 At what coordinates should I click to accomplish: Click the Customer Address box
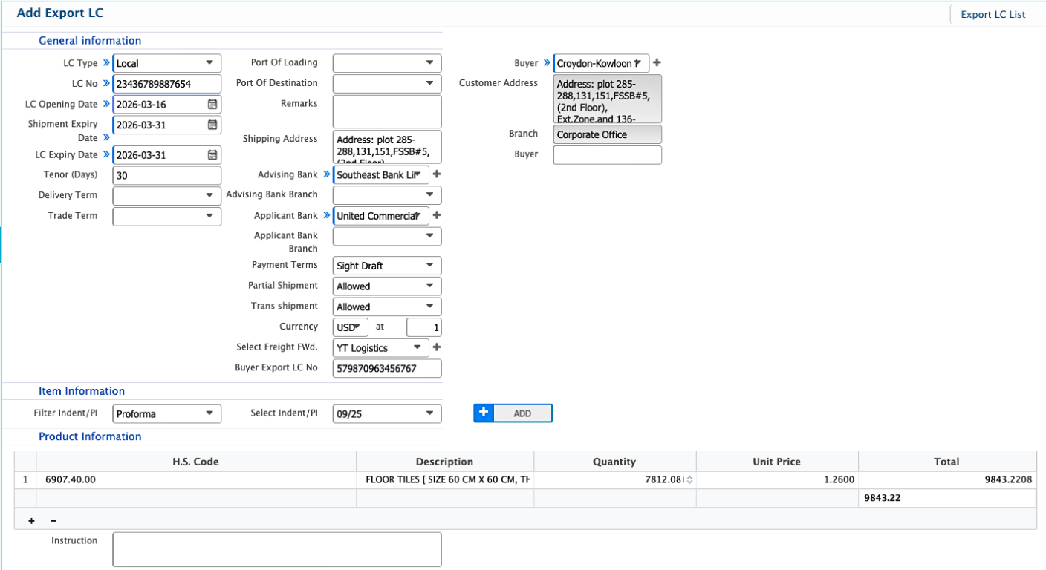(x=607, y=99)
